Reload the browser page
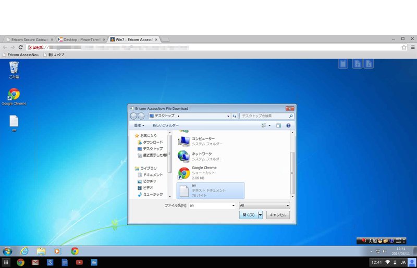This screenshot has height=268, width=417. 20,47
